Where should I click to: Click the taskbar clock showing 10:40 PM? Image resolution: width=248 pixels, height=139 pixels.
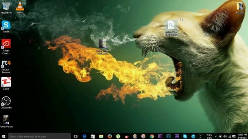pos(243,136)
